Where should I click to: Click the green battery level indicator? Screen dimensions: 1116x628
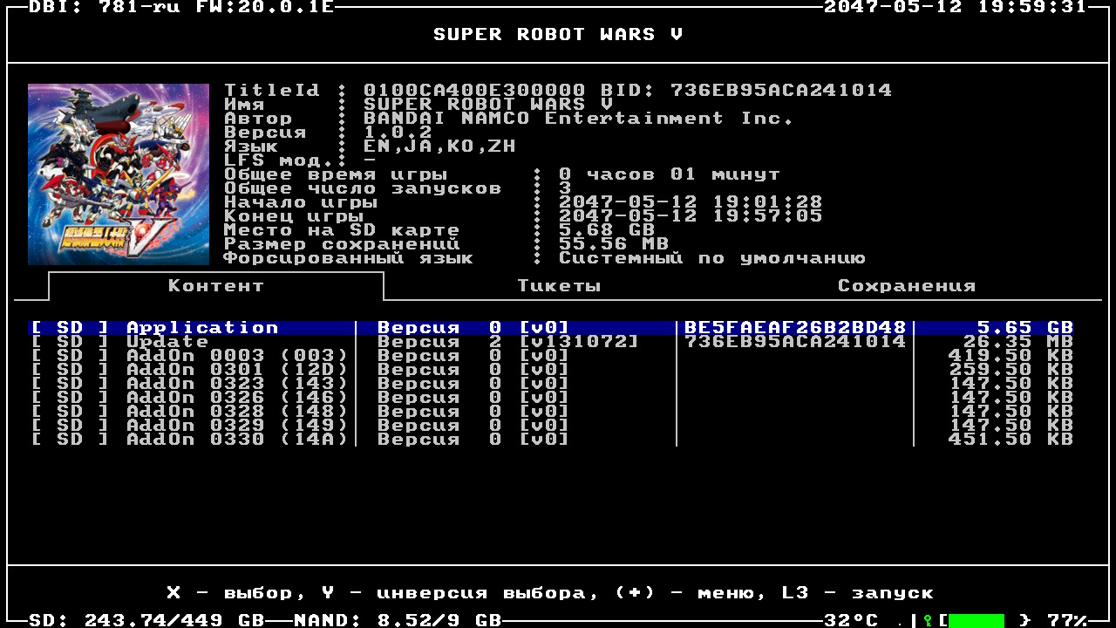point(976,620)
